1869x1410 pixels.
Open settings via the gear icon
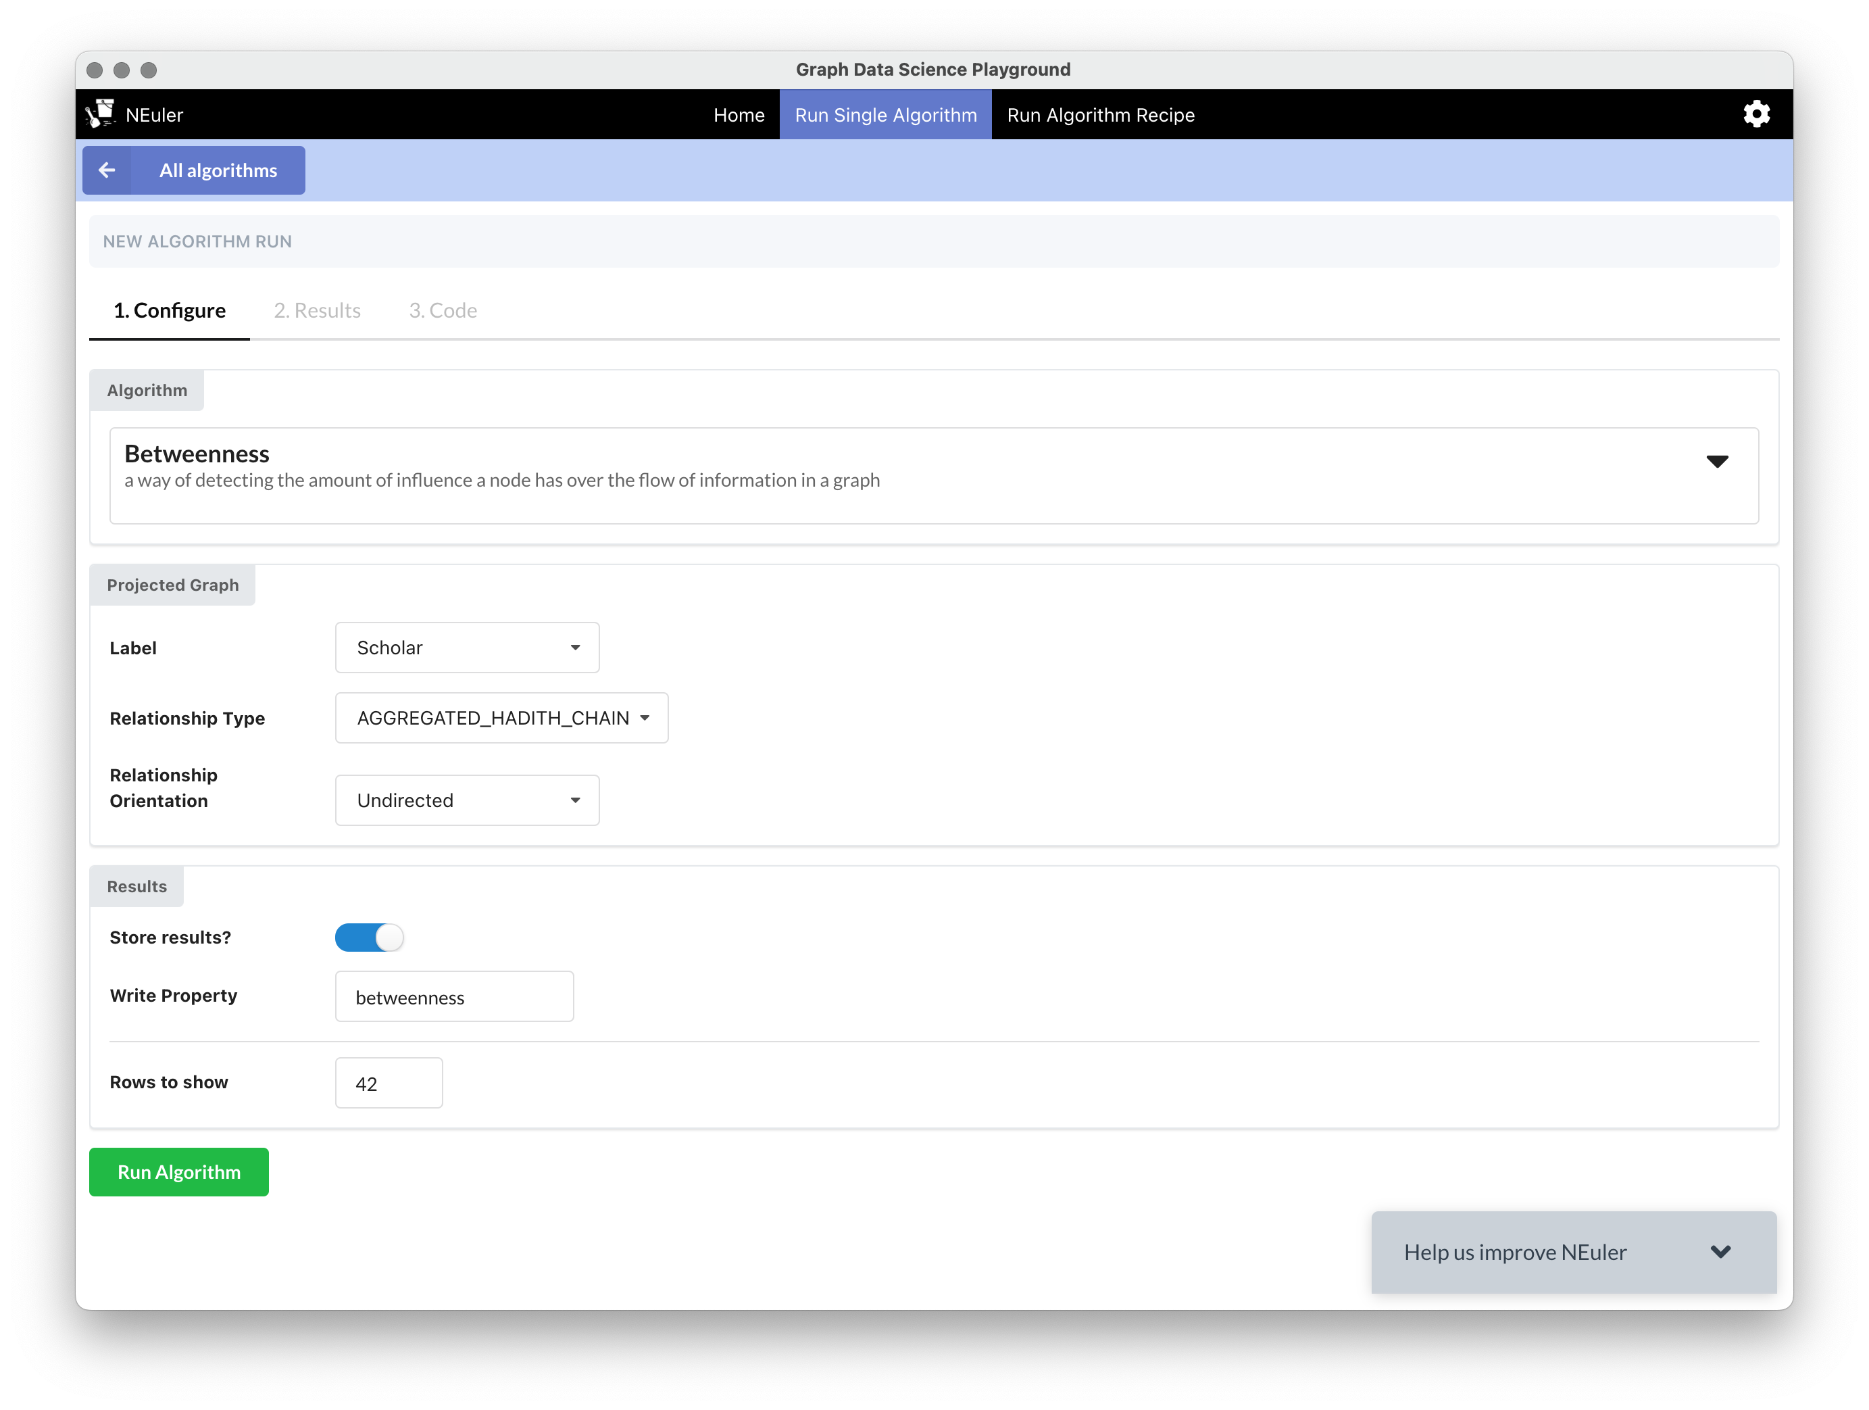[x=1755, y=114]
